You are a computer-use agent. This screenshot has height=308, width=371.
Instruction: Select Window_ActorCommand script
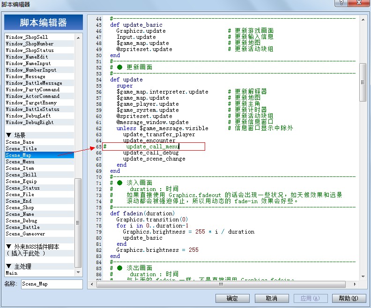click(39, 96)
